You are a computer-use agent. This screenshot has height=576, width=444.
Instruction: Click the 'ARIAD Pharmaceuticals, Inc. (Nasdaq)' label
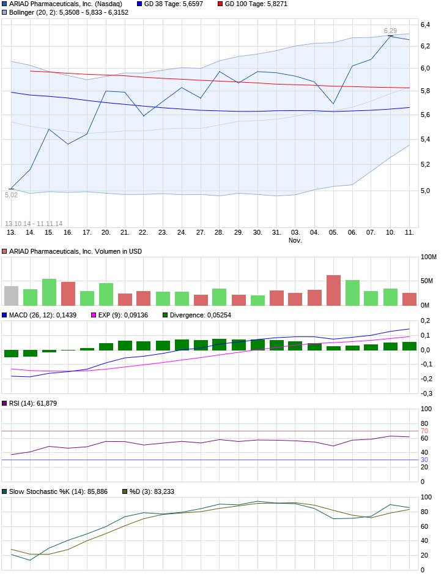[65, 4]
